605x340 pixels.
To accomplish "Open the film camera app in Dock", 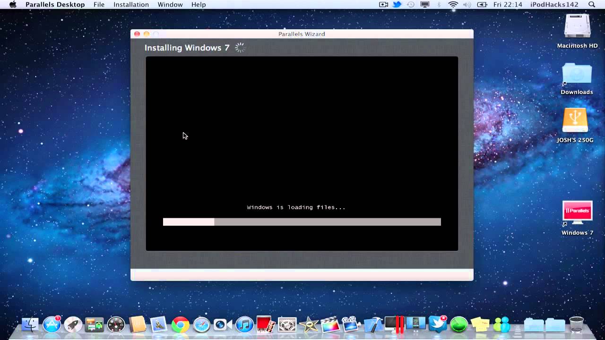I will pos(351,324).
